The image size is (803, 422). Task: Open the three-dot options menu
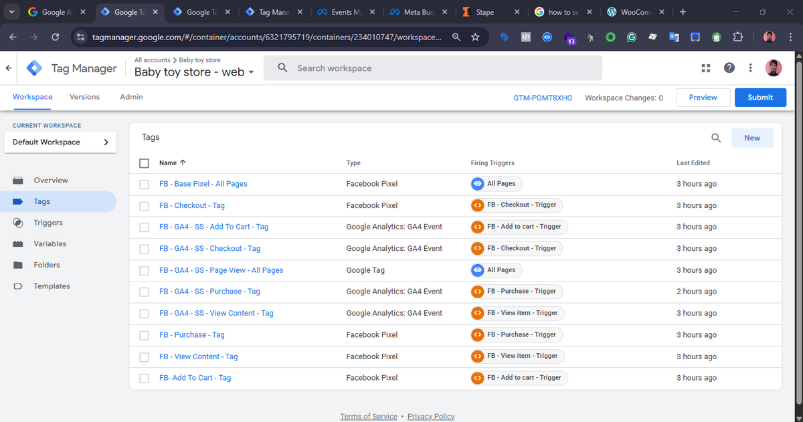coord(750,68)
